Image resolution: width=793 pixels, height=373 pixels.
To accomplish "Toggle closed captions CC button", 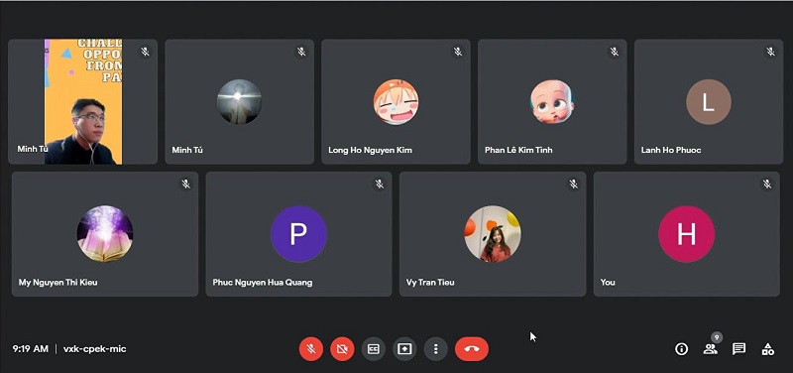I will [x=374, y=349].
